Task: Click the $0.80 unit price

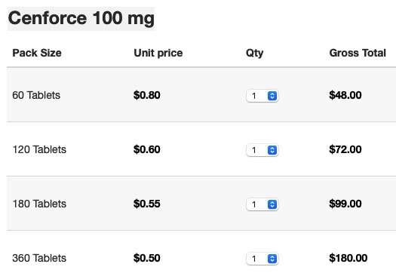Action: (147, 95)
